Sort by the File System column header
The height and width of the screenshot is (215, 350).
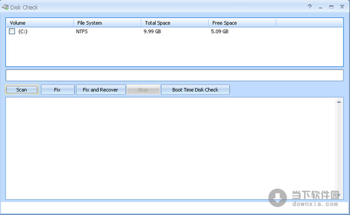tap(107, 23)
